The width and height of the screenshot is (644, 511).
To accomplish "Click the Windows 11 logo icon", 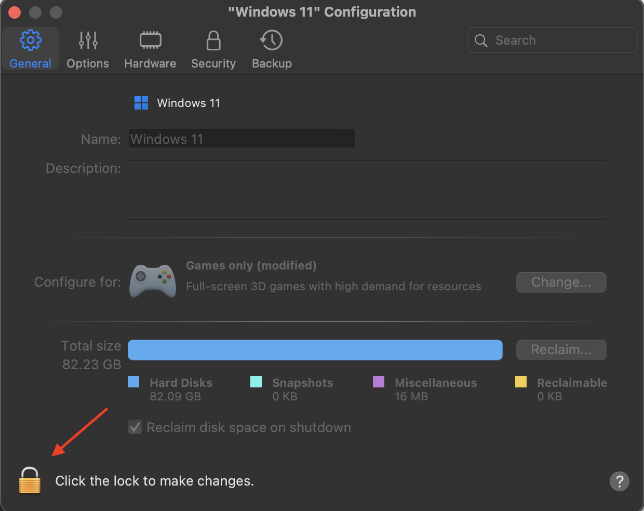I will 141,103.
